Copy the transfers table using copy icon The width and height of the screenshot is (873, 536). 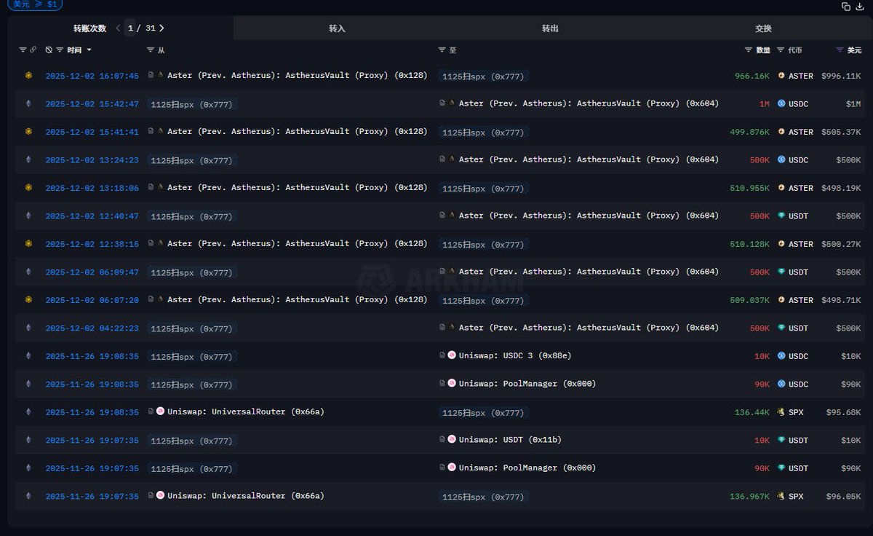tap(846, 6)
